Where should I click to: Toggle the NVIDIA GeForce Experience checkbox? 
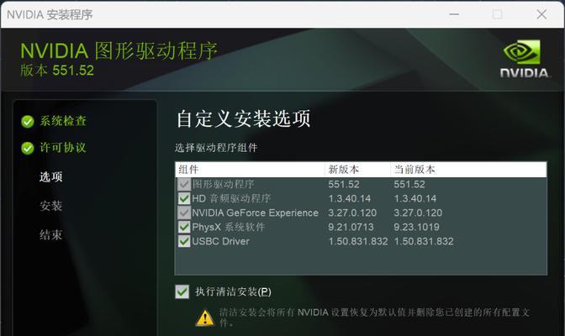tap(184, 213)
